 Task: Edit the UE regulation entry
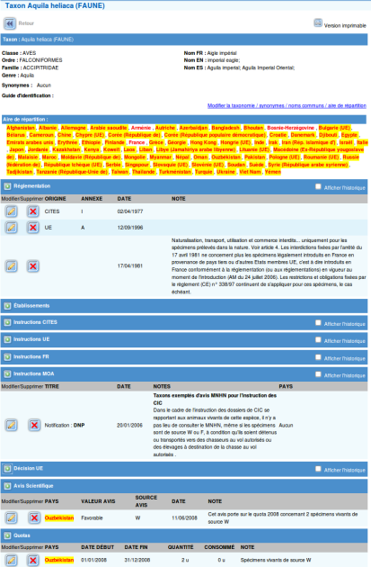[11, 228]
